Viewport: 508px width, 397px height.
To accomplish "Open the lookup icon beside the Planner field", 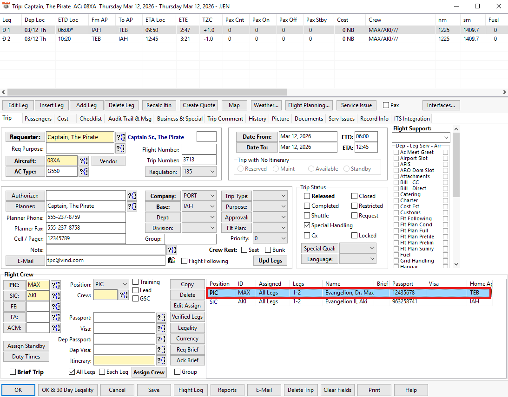I will [132, 206].
